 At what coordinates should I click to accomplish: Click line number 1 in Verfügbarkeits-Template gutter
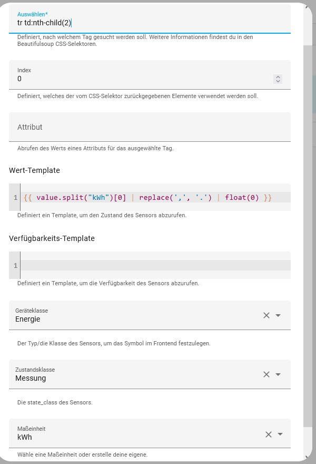15,265
